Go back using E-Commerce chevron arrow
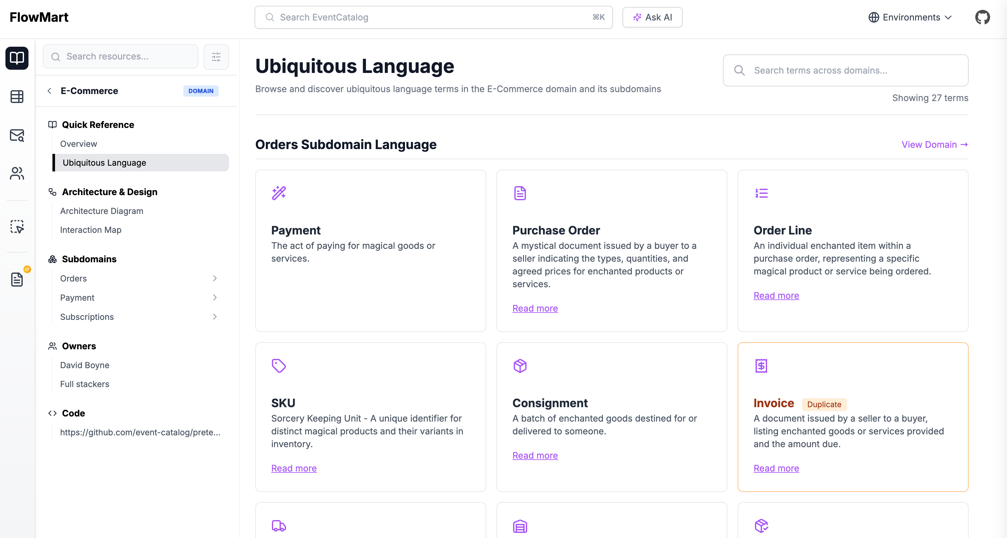Viewport: 1007px width, 538px height. click(x=50, y=91)
